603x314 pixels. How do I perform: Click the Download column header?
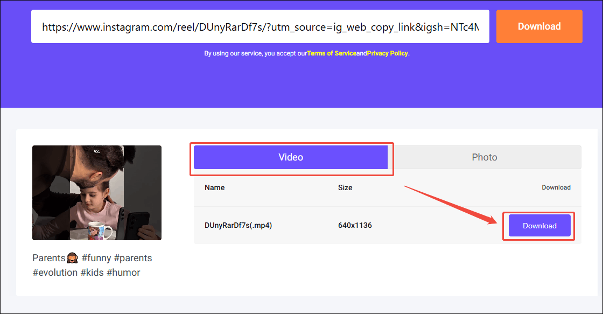(556, 187)
